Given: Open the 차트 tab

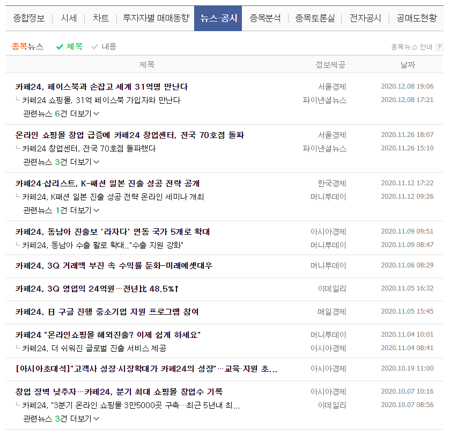Looking at the screenshot, I should 101,18.
